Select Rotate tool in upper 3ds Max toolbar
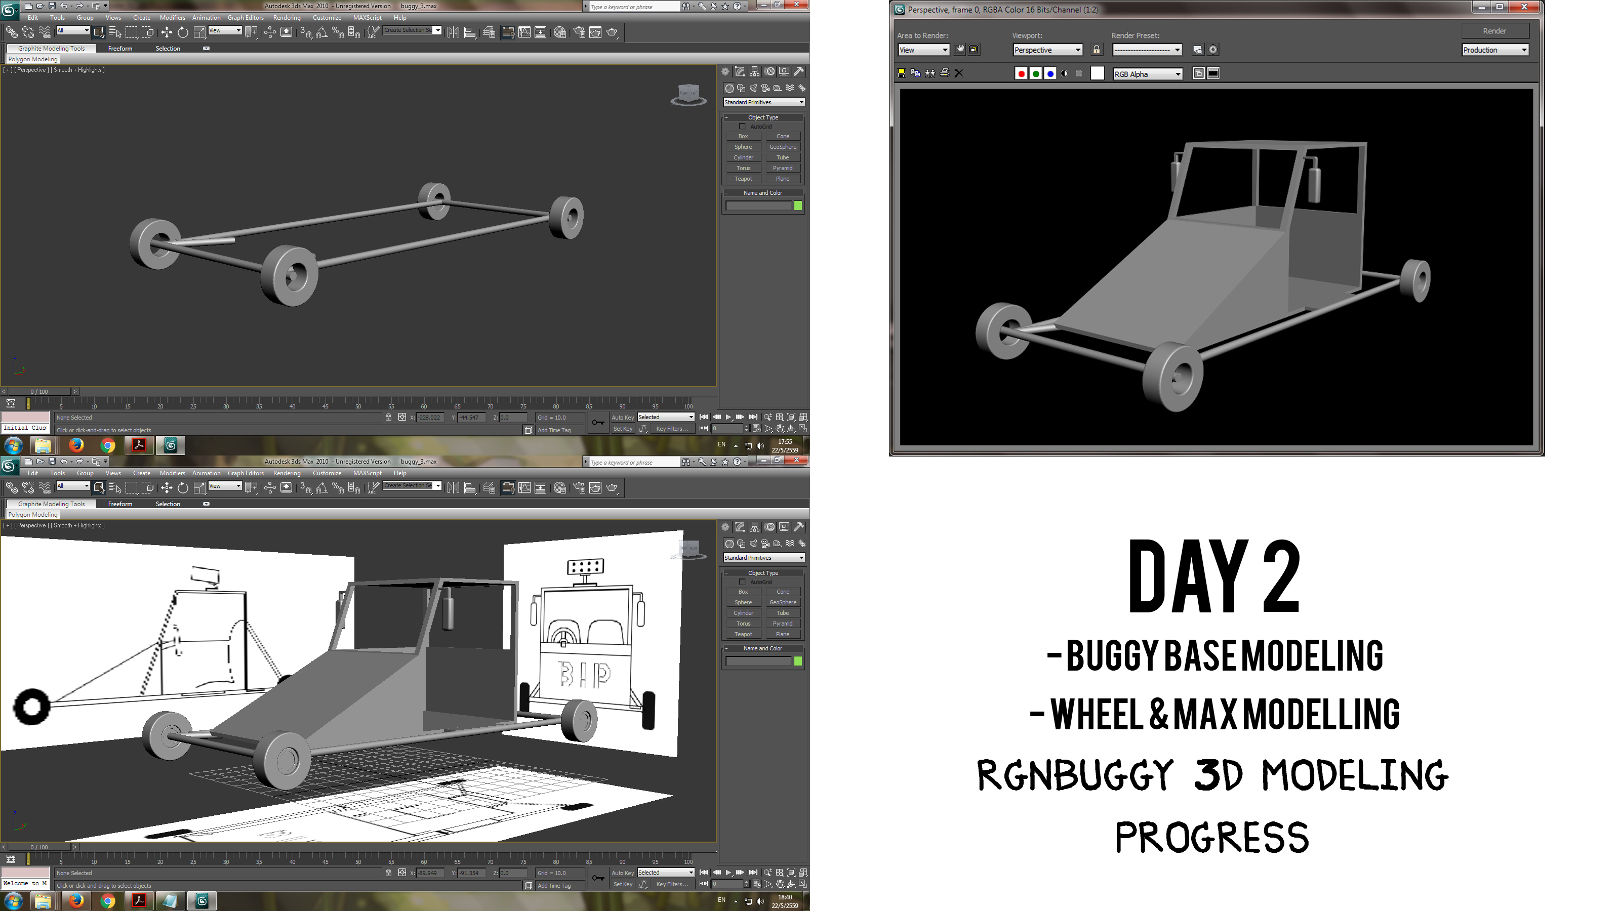This screenshot has width=1620, height=911. point(183,32)
